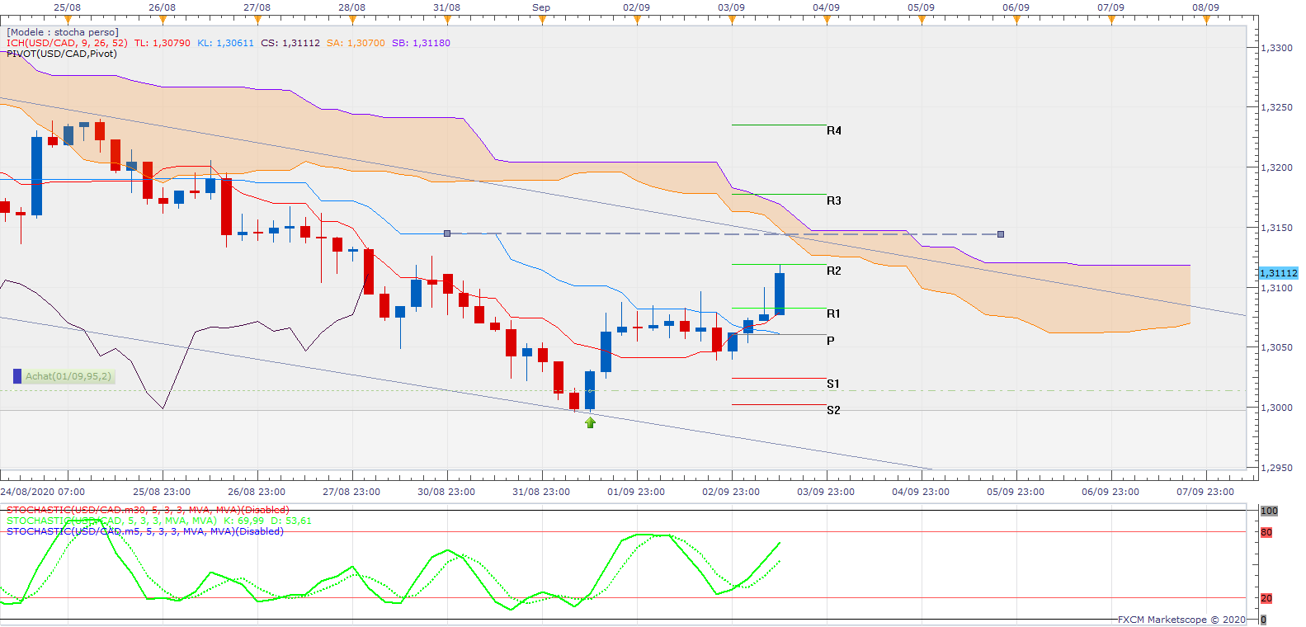Screen dimensions: 1306x627
Task: Click the stochastic 100 level tag
Action: [1269, 511]
